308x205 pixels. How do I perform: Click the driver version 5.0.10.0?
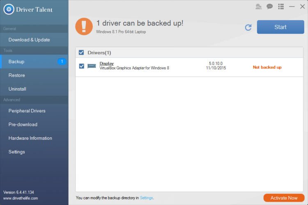[x=216, y=64]
